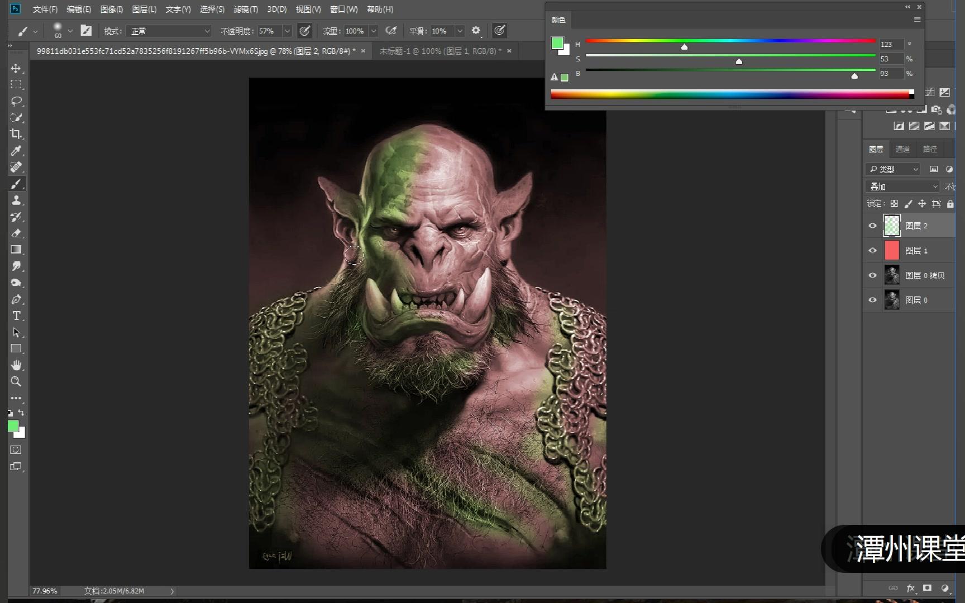Open the layer blend mode 叠加 dropdown
Image resolution: width=965 pixels, height=603 pixels.
point(902,186)
